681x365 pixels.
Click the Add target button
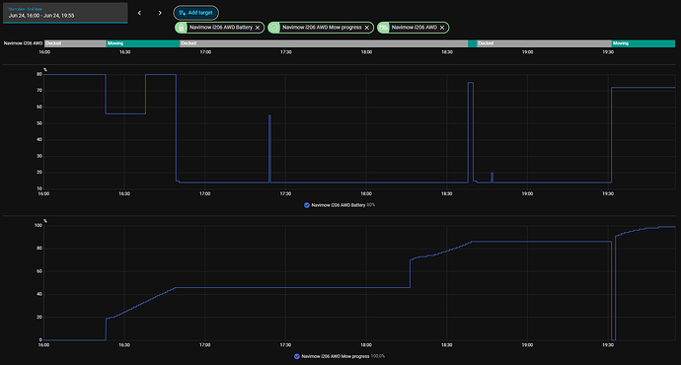click(x=195, y=13)
